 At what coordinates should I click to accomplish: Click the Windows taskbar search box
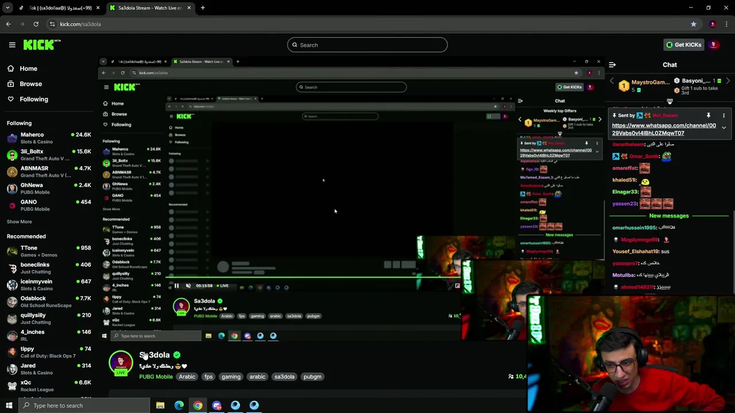click(x=84, y=406)
